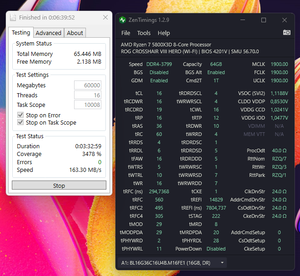The height and width of the screenshot is (276, 300).
Task: Click the Duration 0:03:32:59 value
Action: 88,146
